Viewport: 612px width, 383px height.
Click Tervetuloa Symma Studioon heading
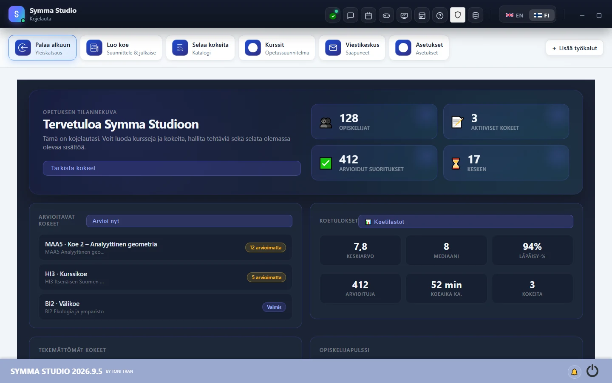coord(121,124)
